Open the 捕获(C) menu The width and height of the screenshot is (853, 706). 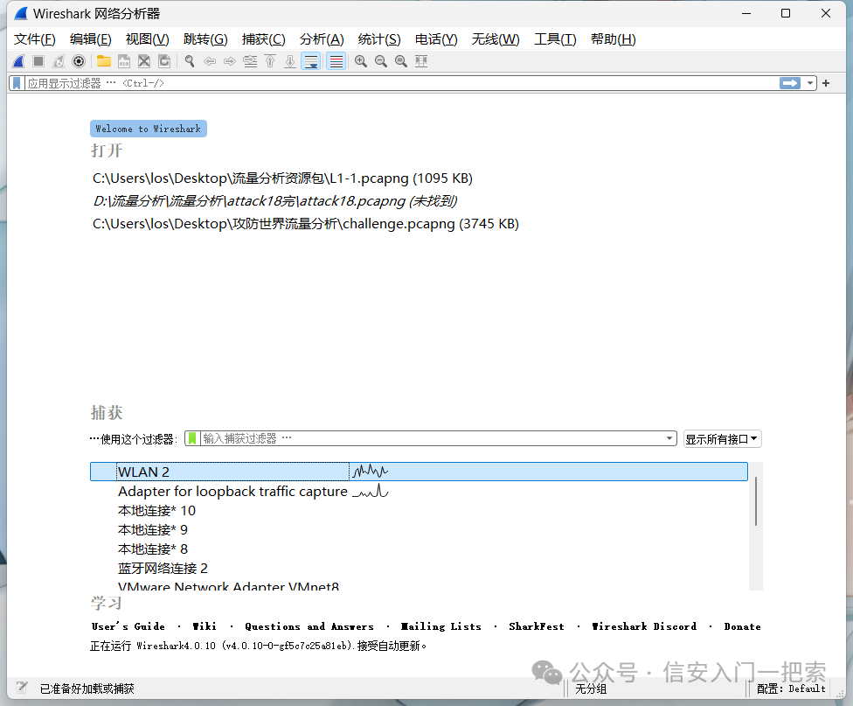pos(264,39)
